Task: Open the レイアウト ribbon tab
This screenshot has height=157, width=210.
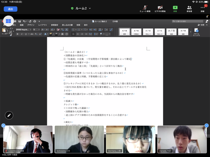Action: click(43, 25)
